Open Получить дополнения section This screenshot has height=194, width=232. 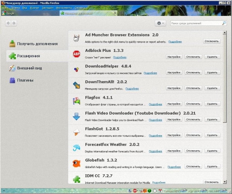pyautogui.click(x=37, y=44)
